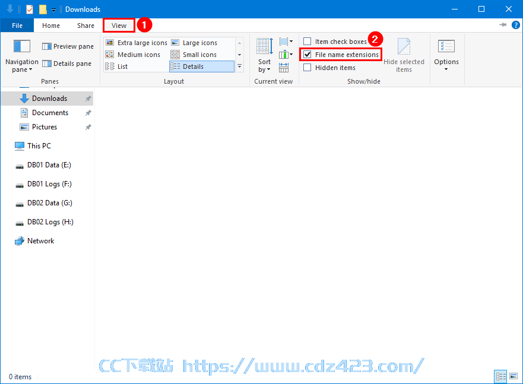Click the Properties quick access icon
Image resolution: width=523 pixels, height=384 pixels.
click(30, 9)
